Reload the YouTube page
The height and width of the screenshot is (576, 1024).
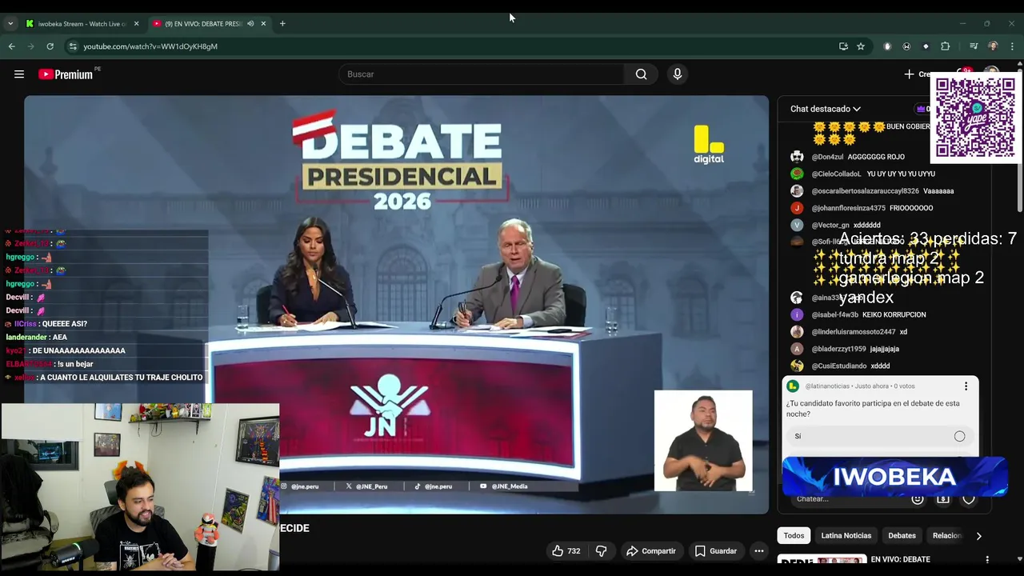coord(50,46)
